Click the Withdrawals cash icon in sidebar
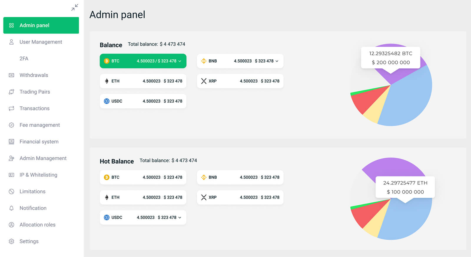Screen dimensions: 471x257 pyautogui.click(x=11, y=75)
